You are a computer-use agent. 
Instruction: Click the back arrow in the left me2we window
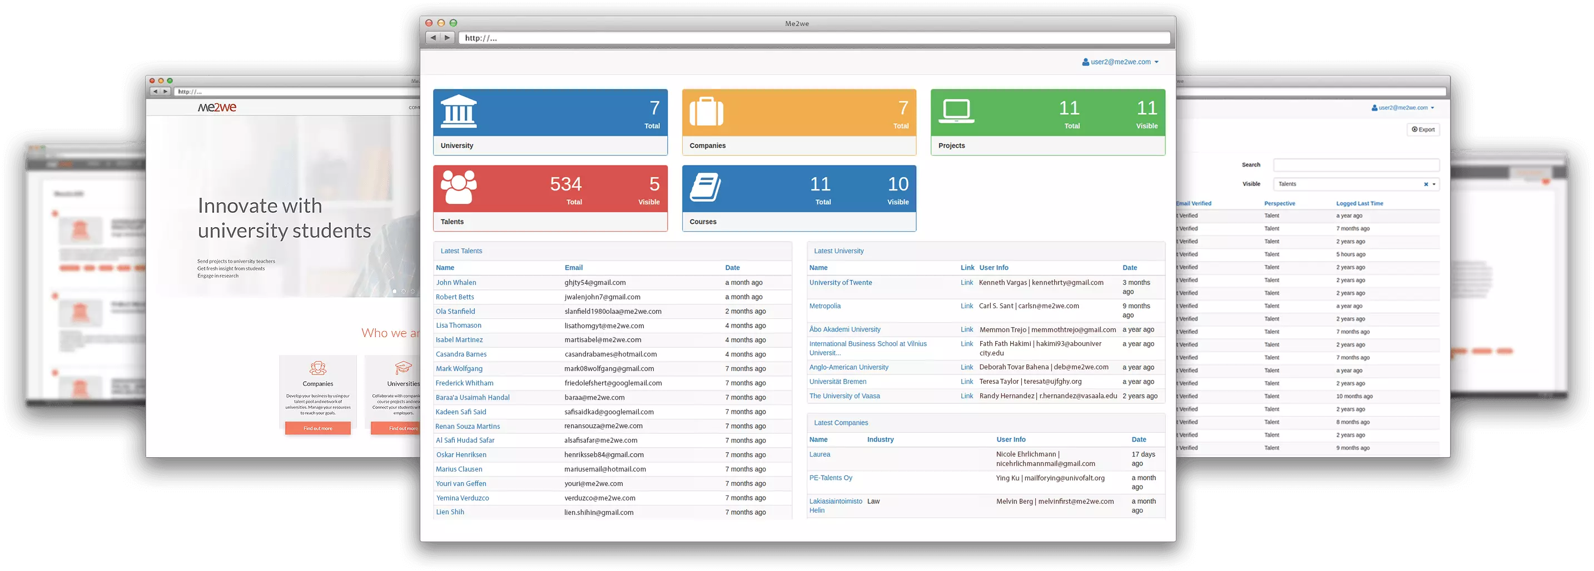(x=155, y=92)
